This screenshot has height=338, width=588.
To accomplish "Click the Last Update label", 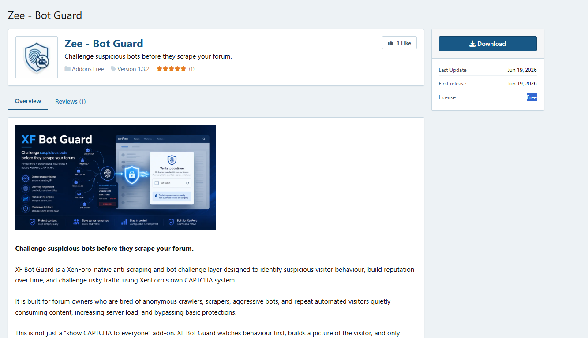I will [453, 70].
